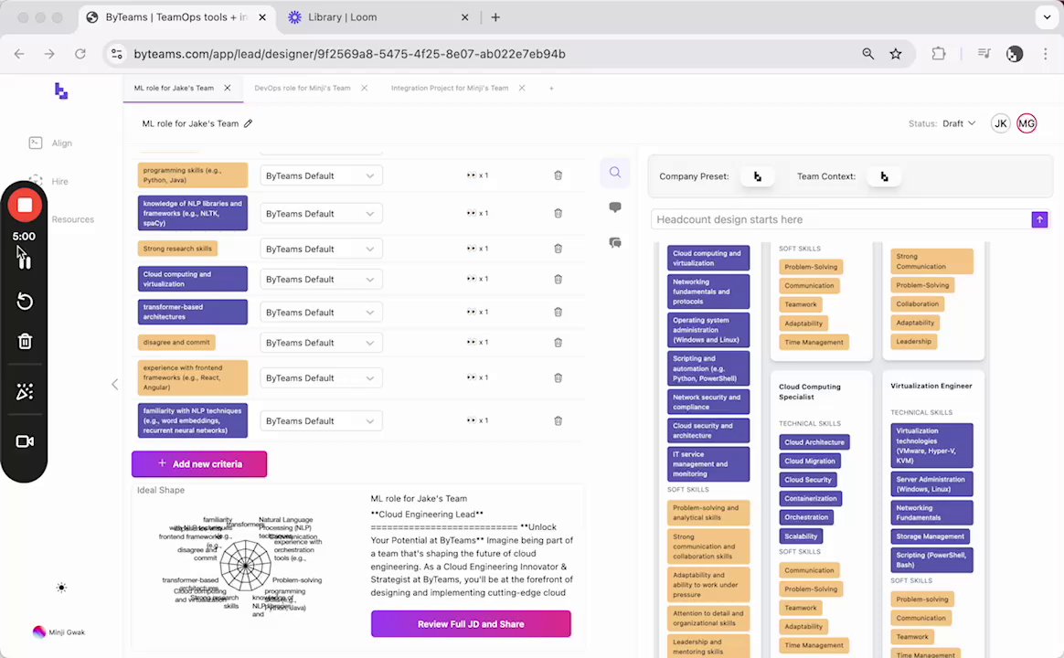Review Full JD and Share

pos(471,624)
